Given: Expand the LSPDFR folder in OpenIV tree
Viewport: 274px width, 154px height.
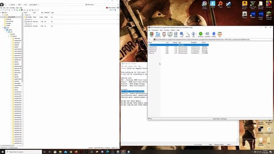Looking at the screenshot, I should click(3, 26).
